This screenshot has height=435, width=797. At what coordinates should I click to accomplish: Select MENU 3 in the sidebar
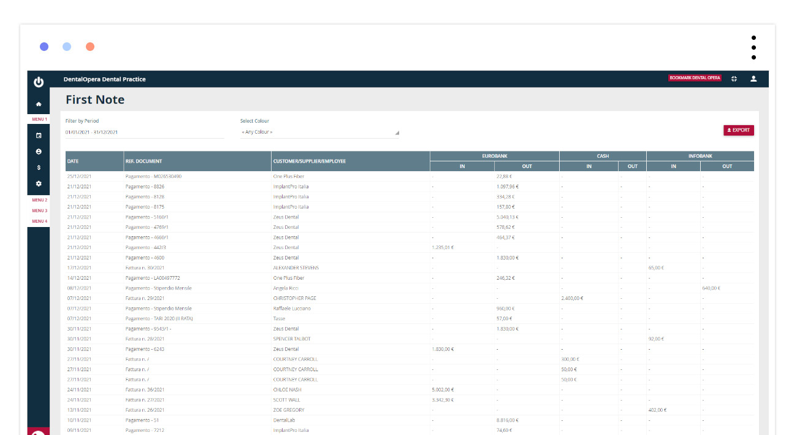(x=39, y=210)
